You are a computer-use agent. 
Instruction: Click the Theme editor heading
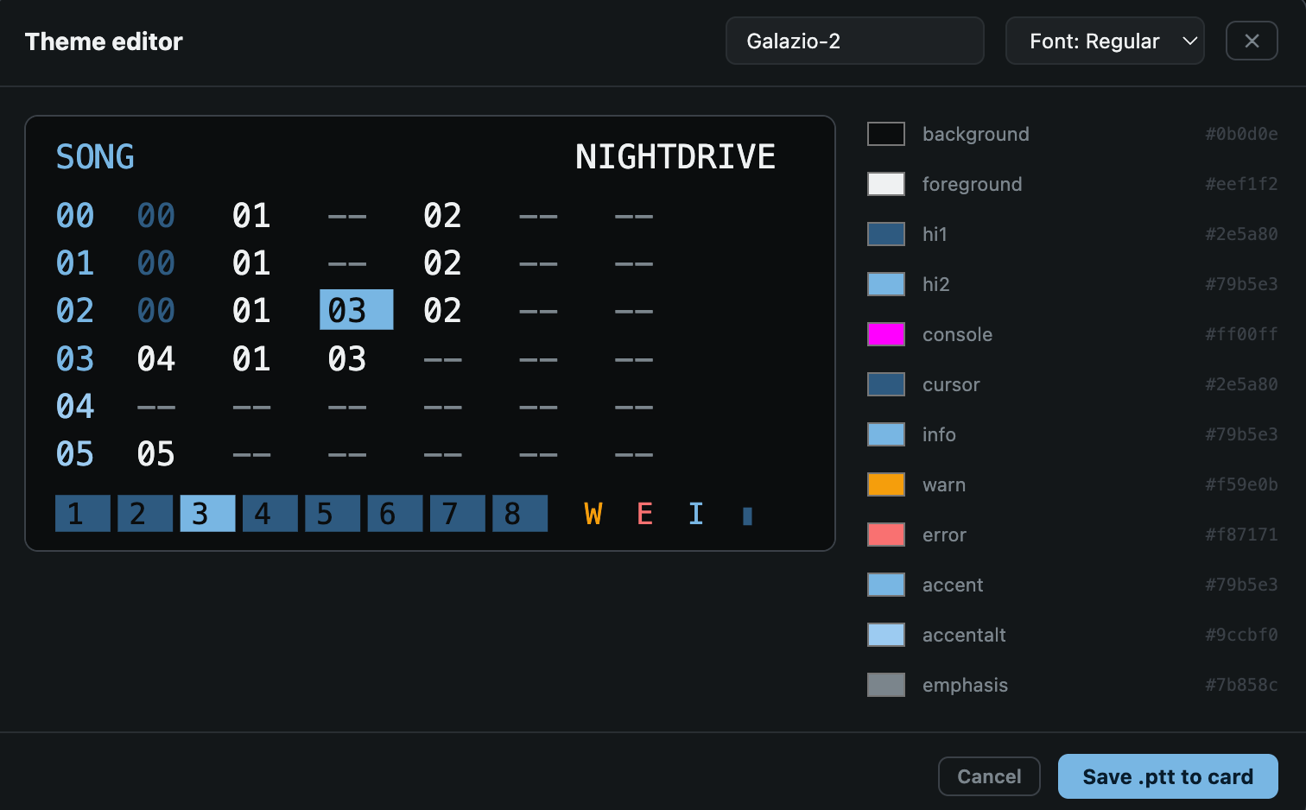pyautogui.click(x=104, y=41)
